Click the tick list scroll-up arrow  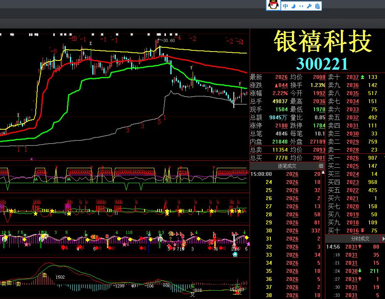(x=323, y=172)
